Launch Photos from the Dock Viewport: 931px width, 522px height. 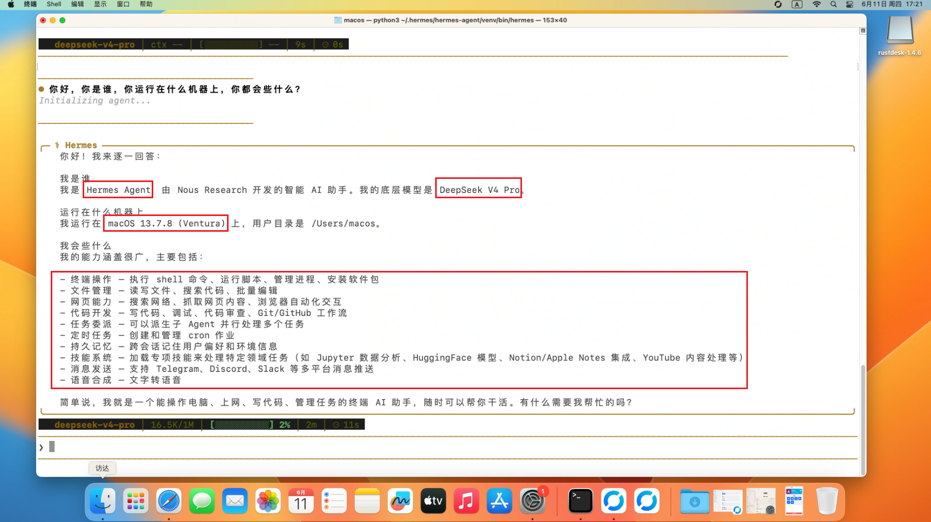(x=268, y=501)
